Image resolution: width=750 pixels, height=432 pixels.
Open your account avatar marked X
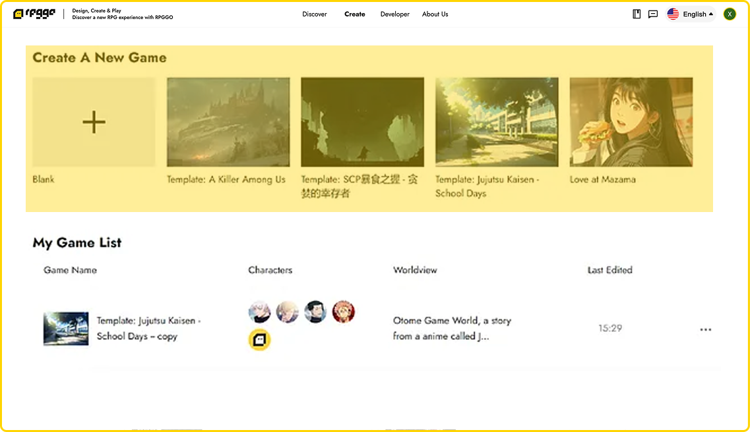click(x=730, y=13)
